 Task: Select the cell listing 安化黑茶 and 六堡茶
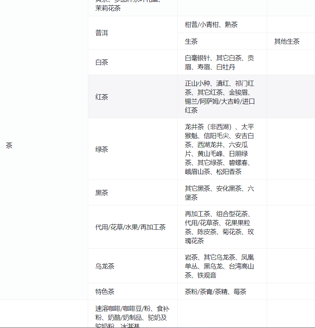click(x=219, y=193)
